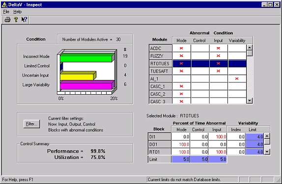Click the block table scroll-down arrow
The width and height of the screenshot is (282, 184).
(267, 152)
